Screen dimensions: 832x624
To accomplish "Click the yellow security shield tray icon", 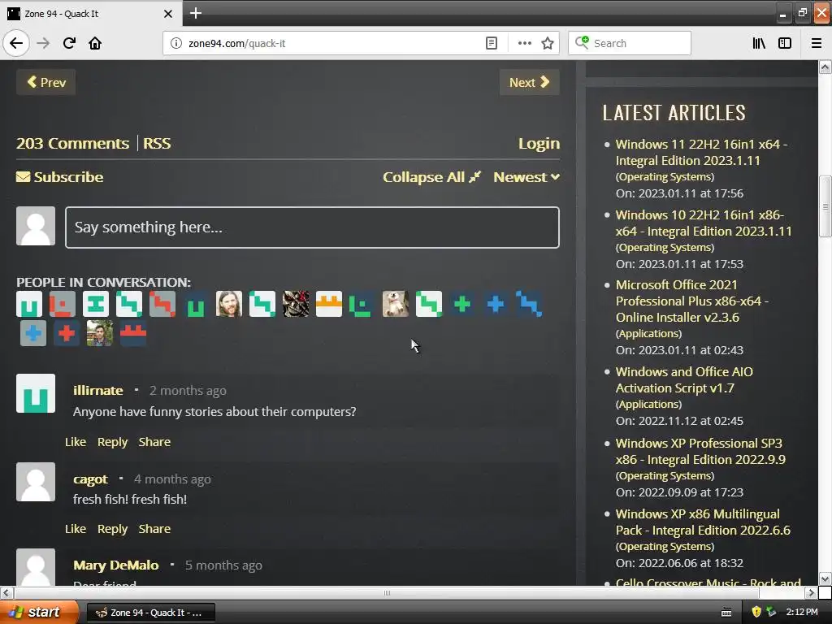I will point(756,612).
